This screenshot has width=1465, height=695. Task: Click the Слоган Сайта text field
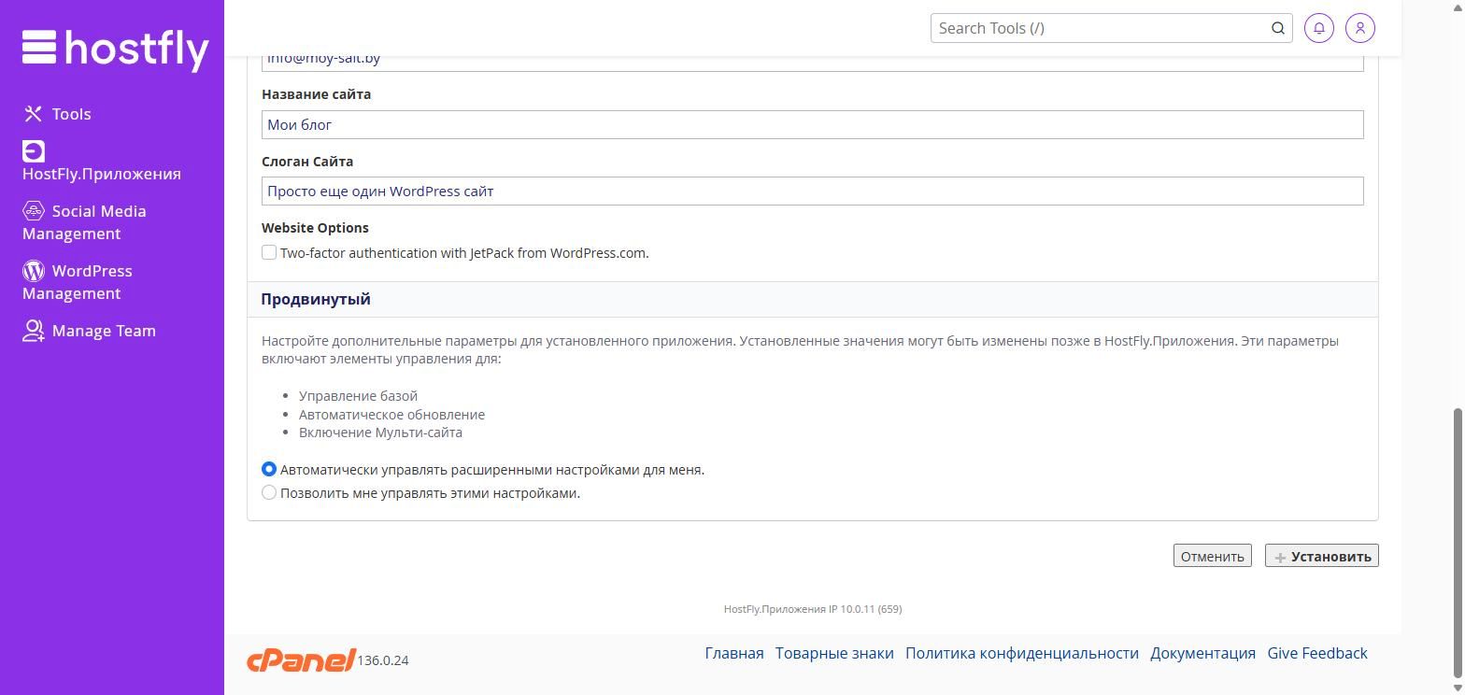pyautogui.click(x=813, y=191)
